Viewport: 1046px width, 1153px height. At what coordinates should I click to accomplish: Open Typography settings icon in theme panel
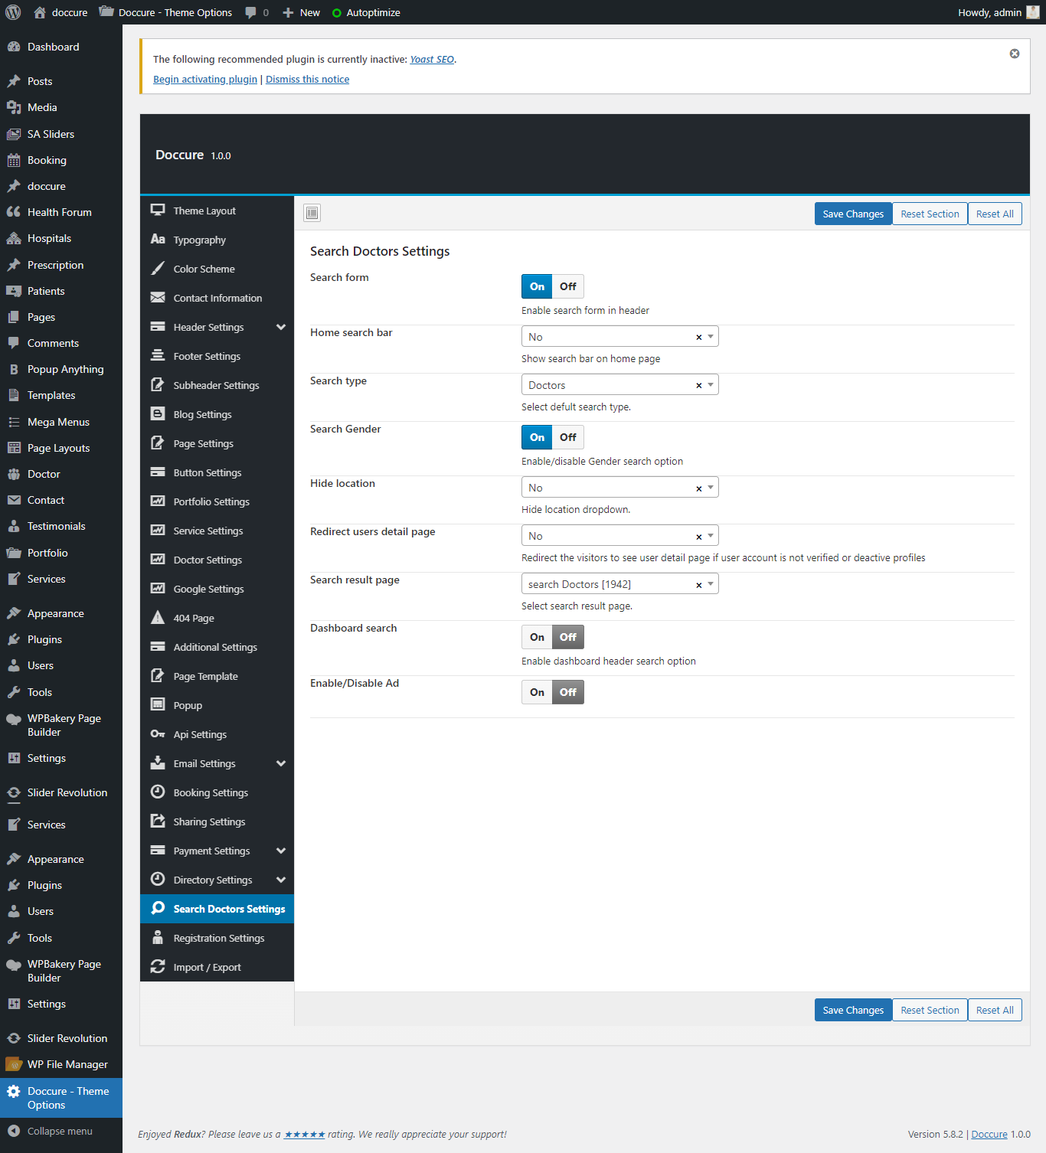[x=158, y=240]
